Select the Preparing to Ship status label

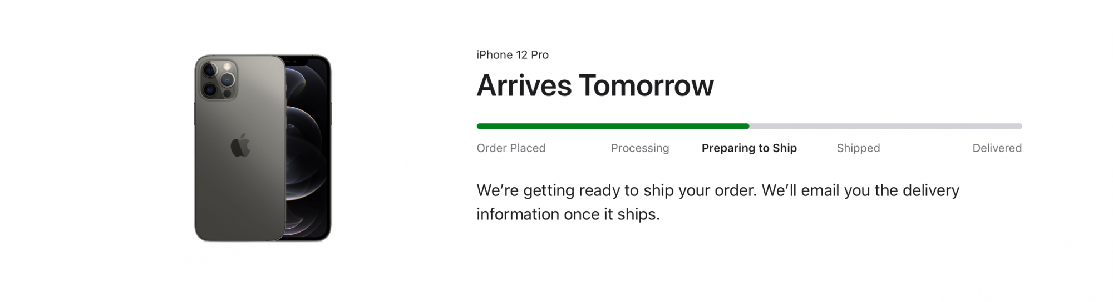(x=749, y=148)
